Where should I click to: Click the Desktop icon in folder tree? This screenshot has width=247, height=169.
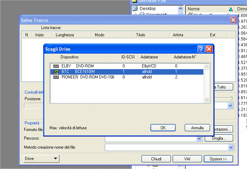(135, 8)
